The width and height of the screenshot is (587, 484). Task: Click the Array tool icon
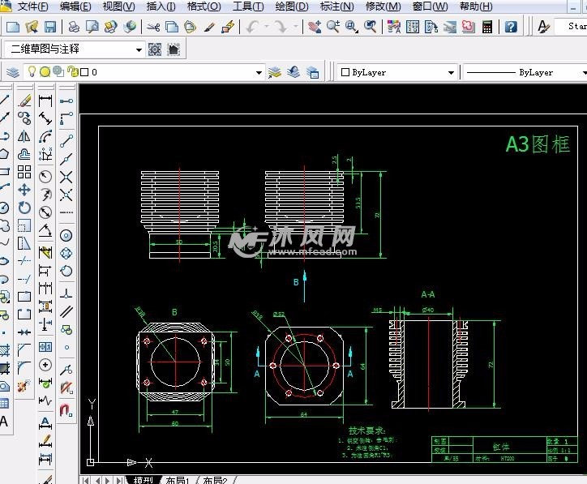tap(24, 172)
